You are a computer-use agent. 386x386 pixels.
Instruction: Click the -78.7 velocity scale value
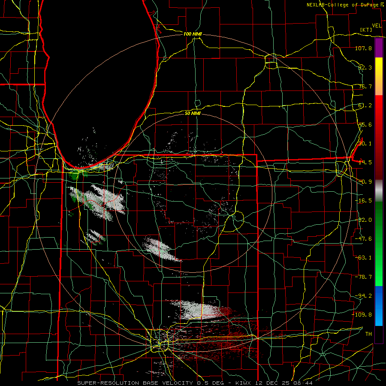(363, 277)
